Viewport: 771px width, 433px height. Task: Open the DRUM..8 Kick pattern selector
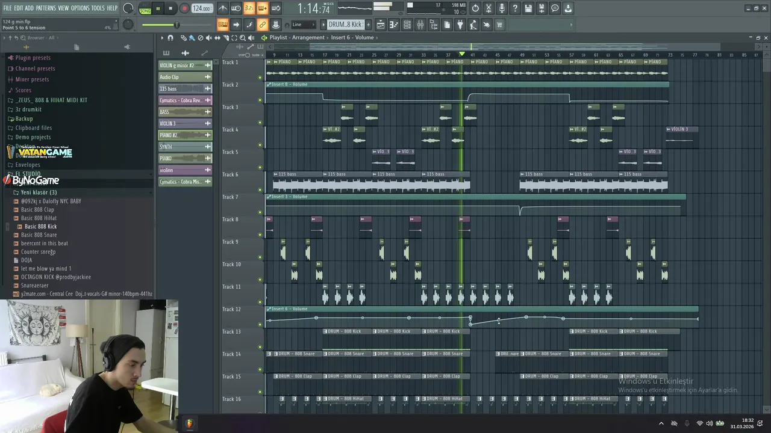(345, 25)
